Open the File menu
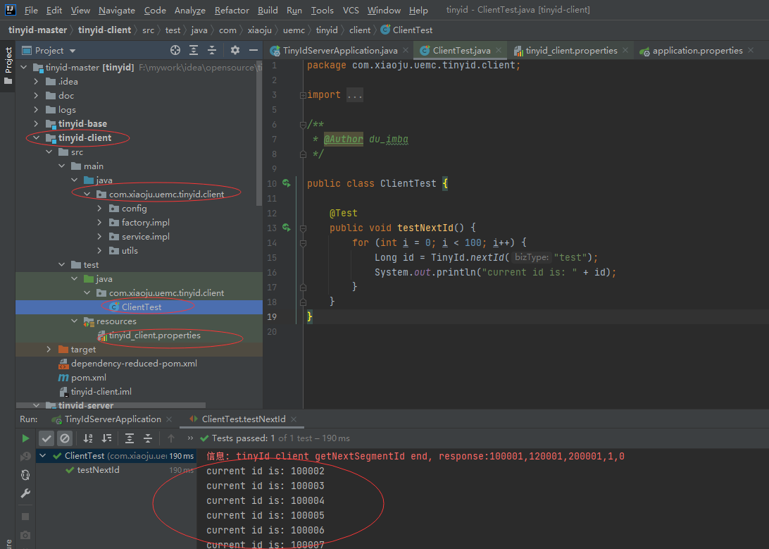 click(31, 11)
